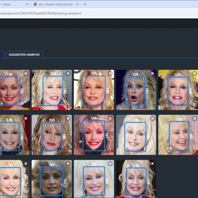Close the Media browser tab

point(27,4)
